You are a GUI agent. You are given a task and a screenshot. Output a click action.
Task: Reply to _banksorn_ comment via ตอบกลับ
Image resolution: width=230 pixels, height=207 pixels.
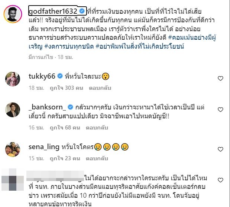point(97,128)
